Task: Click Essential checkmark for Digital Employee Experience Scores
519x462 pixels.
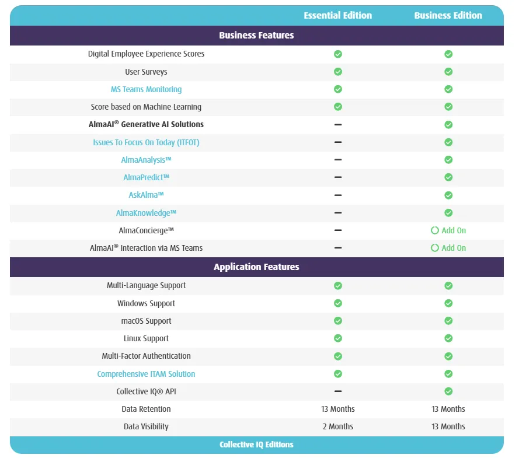Action: (338, 54)
